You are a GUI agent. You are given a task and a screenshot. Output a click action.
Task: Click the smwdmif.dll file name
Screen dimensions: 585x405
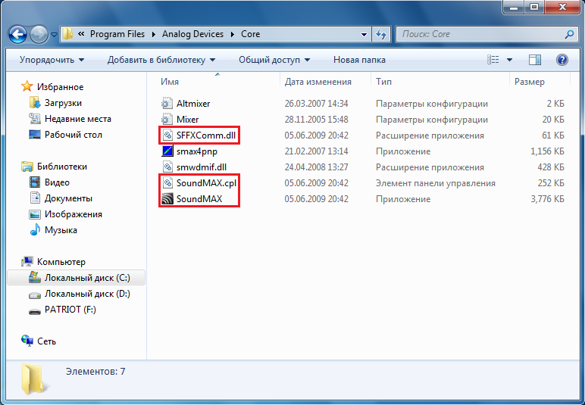(202, 167)
